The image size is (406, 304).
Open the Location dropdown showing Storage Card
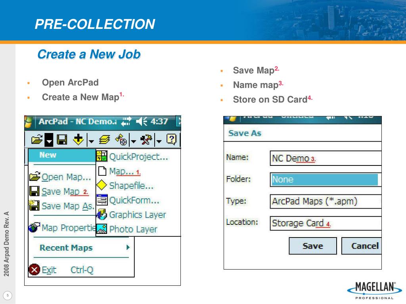pyautogui.click(x=326, y=223)
